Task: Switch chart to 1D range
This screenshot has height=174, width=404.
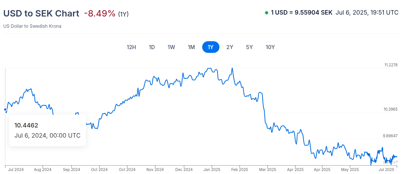Action: (x=152, y=47)
